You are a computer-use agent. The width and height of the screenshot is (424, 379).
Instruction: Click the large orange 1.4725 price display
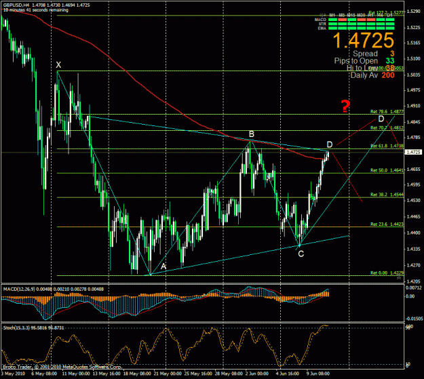click(x=363, y=41)
